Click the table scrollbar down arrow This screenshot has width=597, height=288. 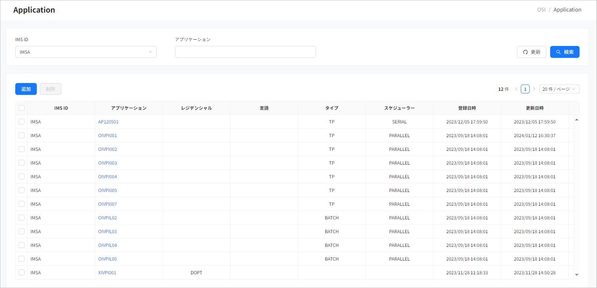point(577,275)
